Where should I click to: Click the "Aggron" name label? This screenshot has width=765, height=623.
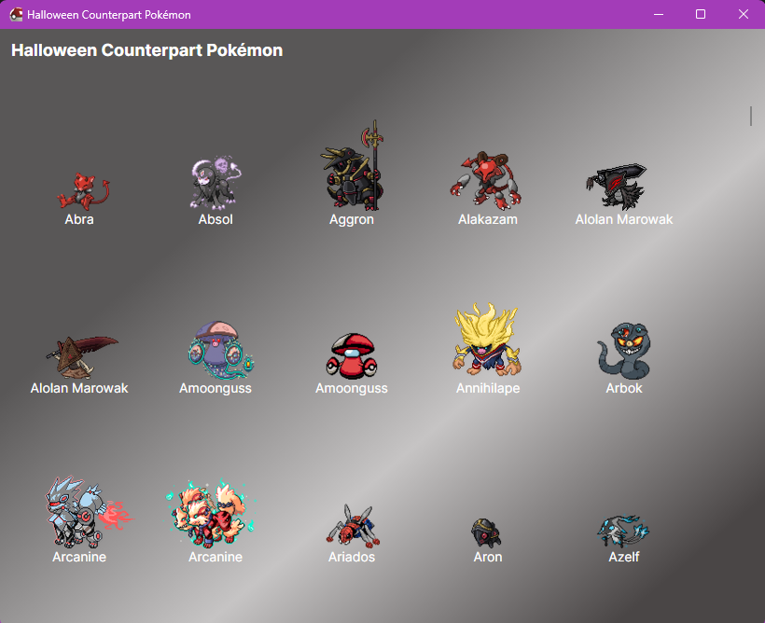pos(352,219)
